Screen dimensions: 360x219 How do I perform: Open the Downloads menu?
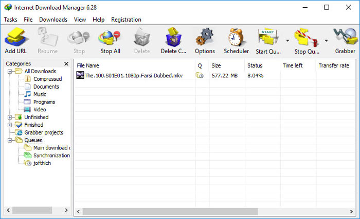(x=53, y=20)
